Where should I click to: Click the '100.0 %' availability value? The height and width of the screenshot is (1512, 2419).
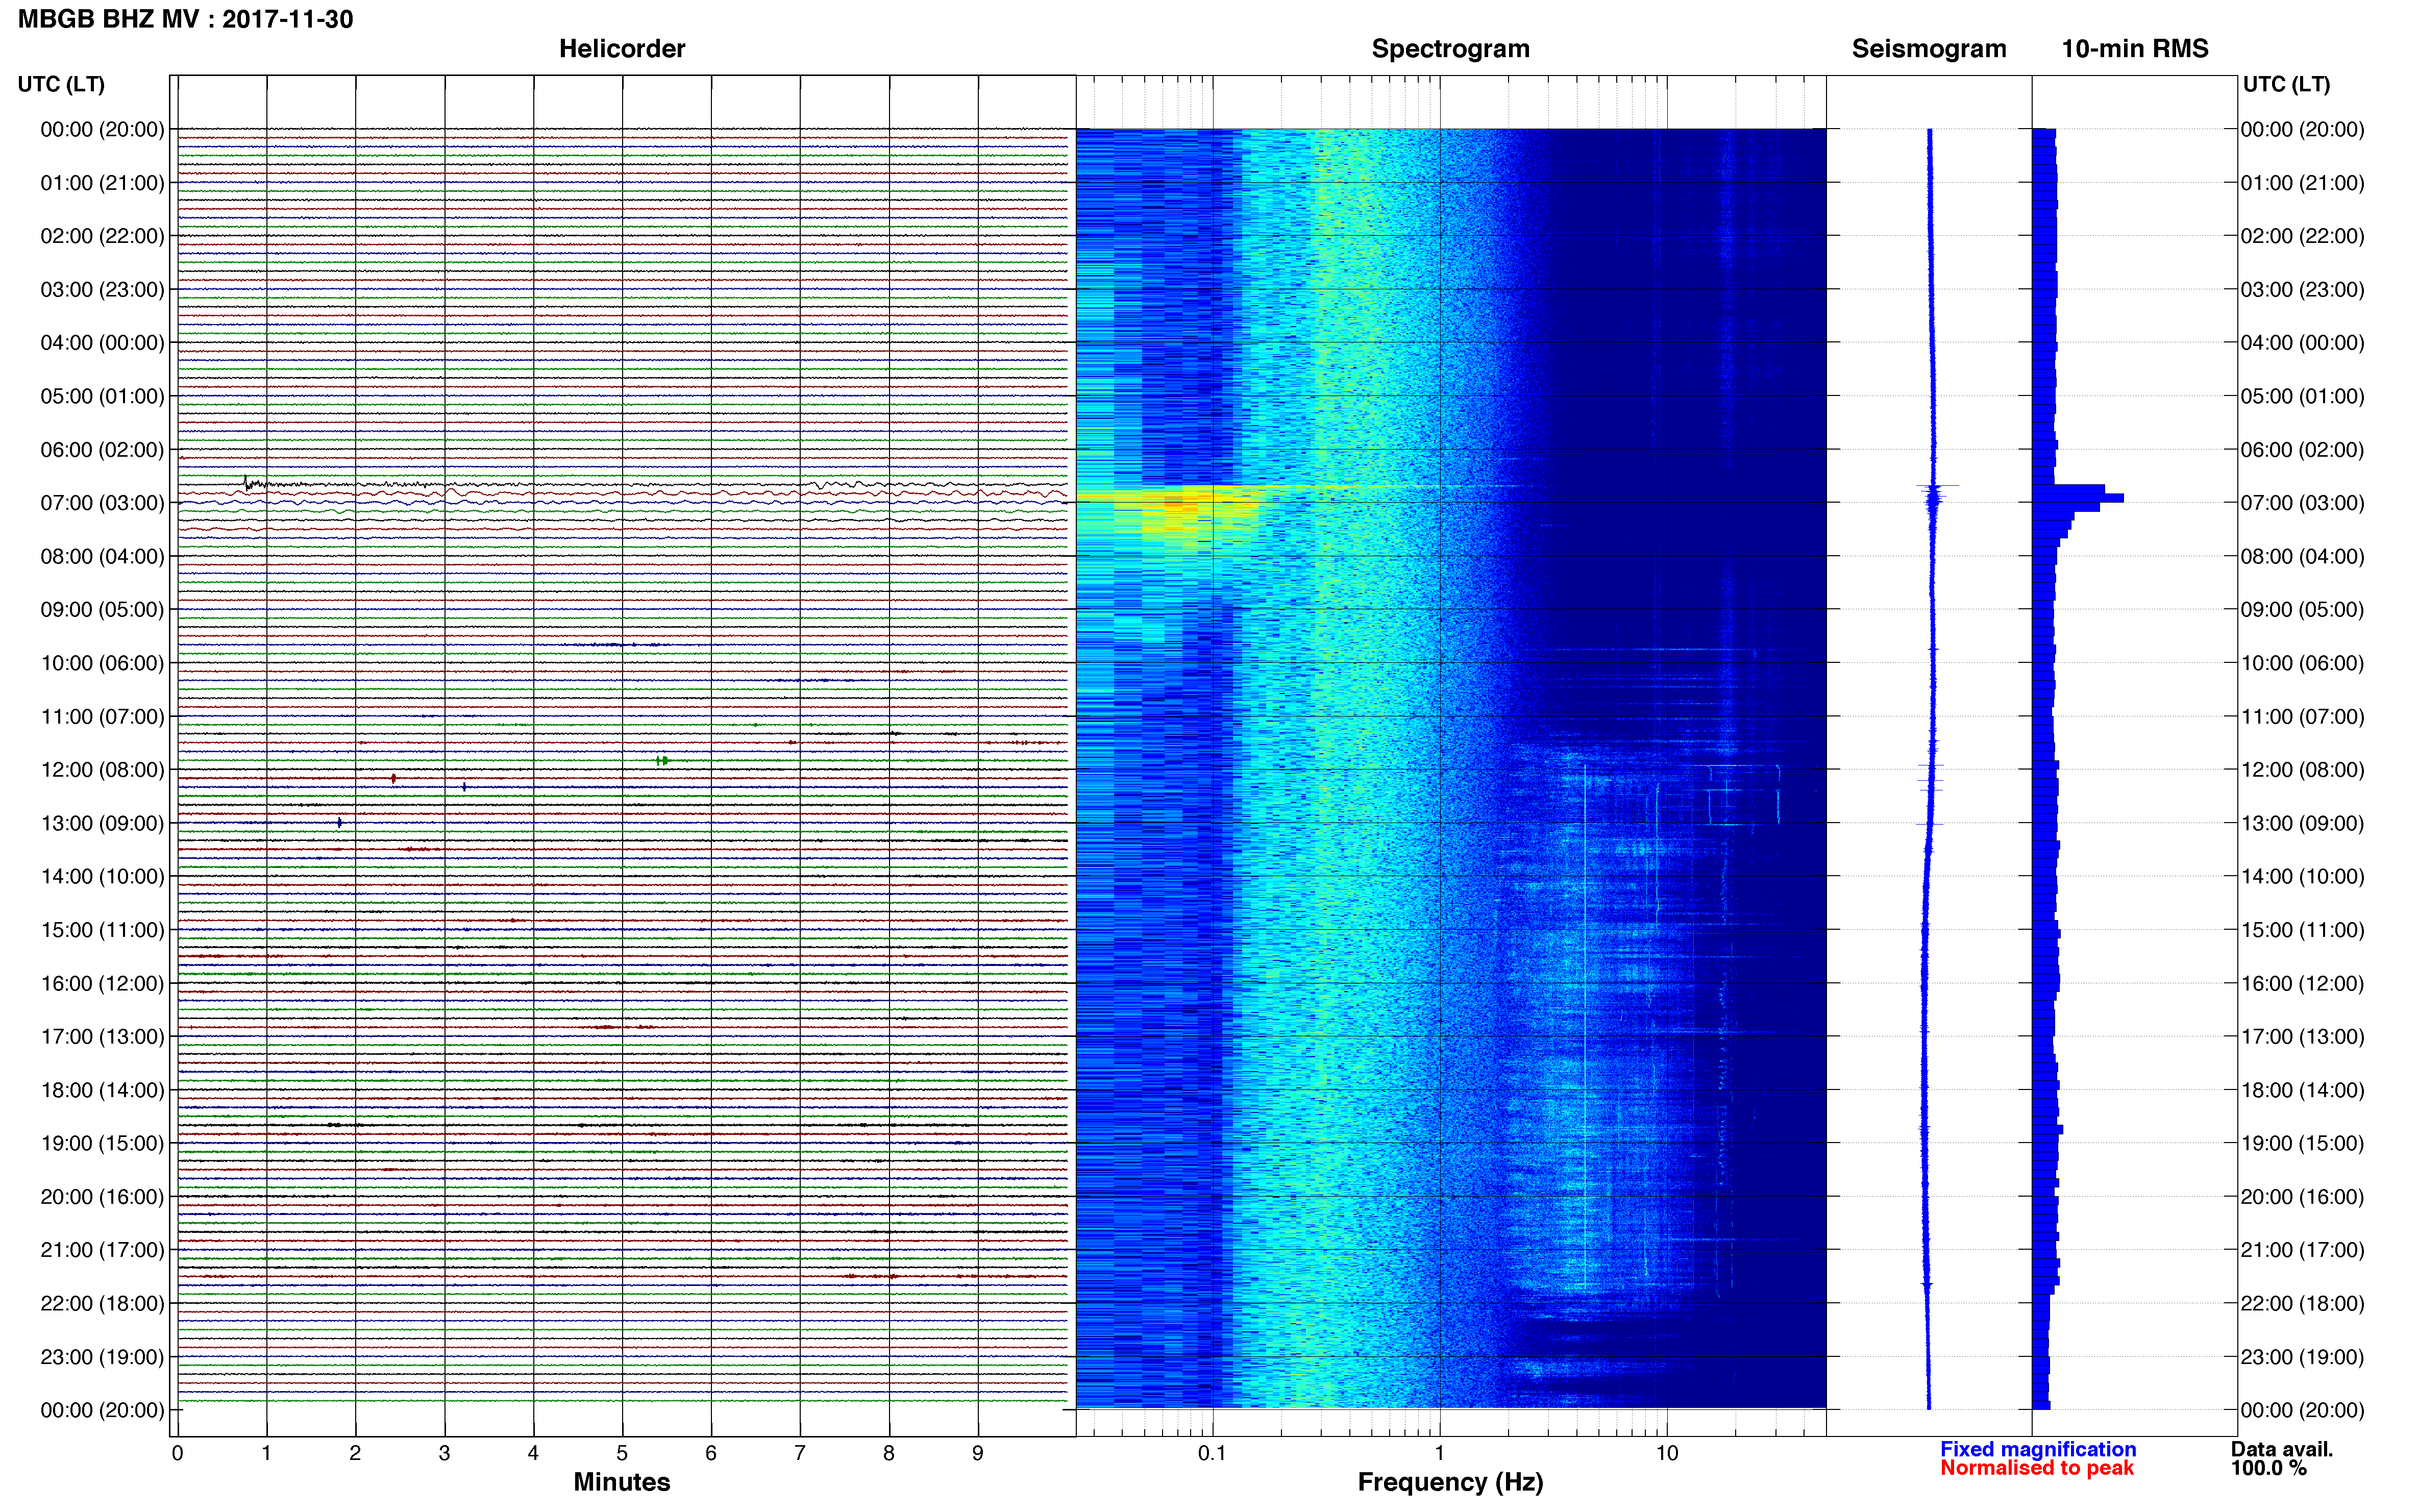tap(2268, 1468)
